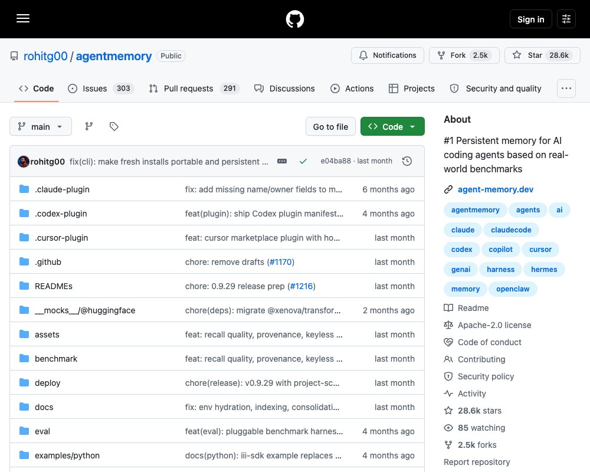Open the .claude-plugin folder
This screenshot has width=590, height=472.
pyautogui.click(x=62, y=189)
